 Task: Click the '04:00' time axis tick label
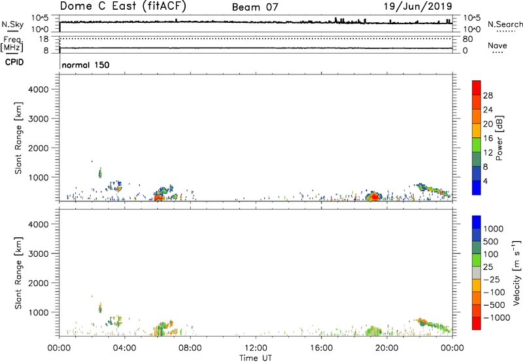[125, 348]
